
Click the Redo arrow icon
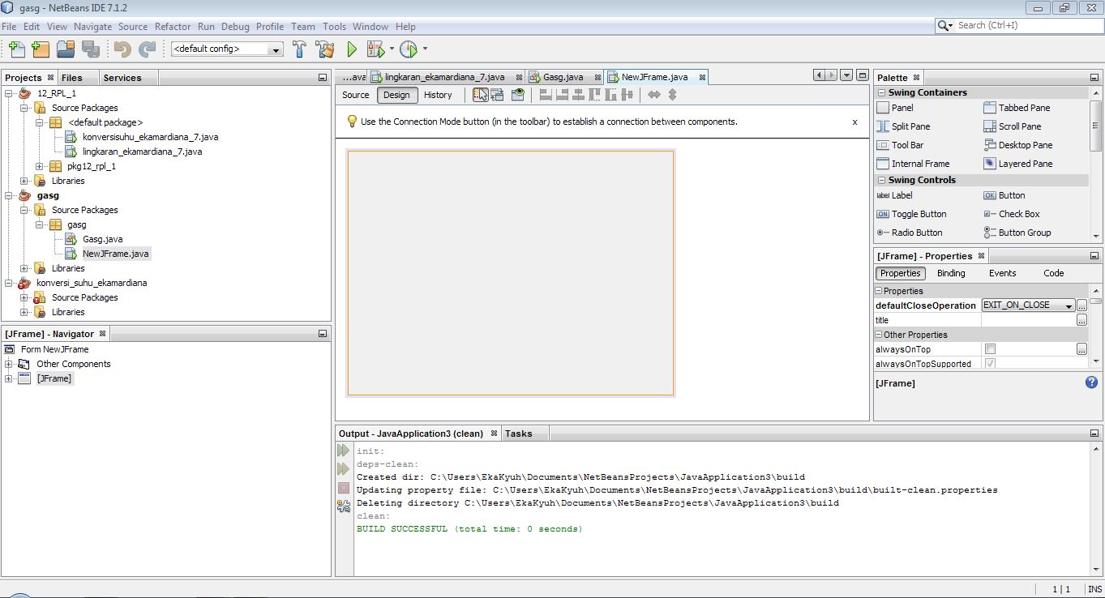tap(147, 49)
